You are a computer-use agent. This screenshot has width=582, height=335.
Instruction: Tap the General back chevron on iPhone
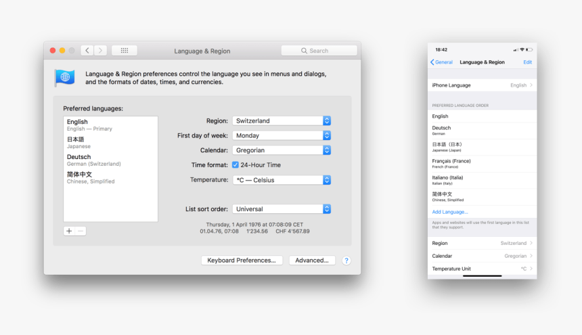[432, 62]
